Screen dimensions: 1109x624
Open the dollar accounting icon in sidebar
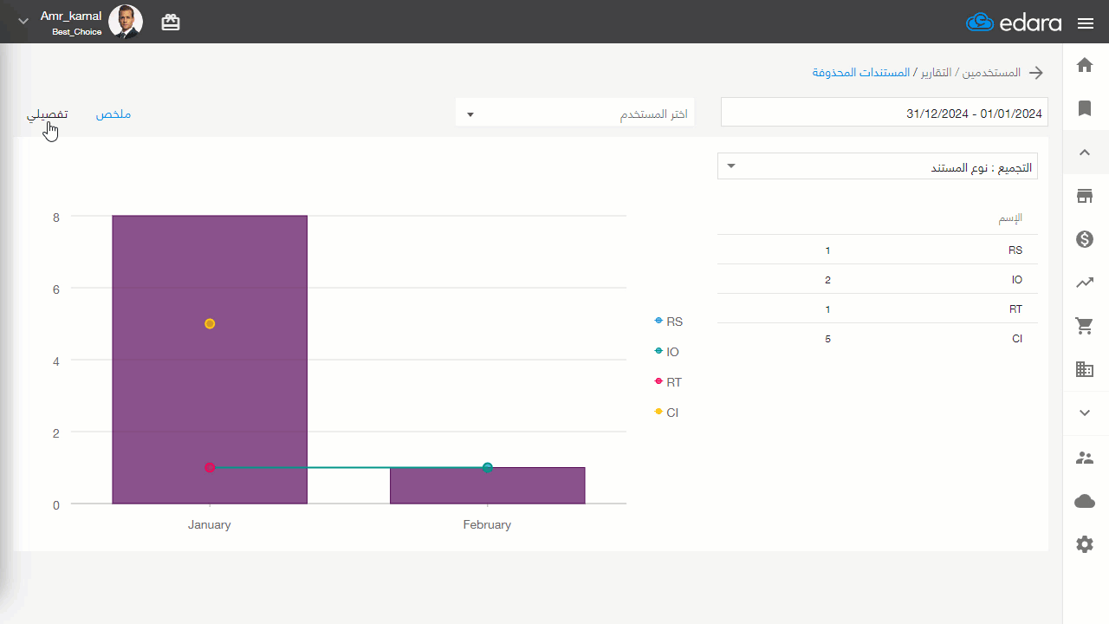pos(1085,239)
